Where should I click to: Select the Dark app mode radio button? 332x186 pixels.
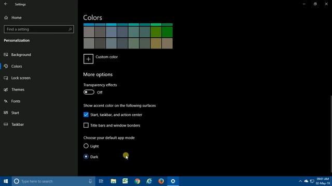click(x=86, y=157)
